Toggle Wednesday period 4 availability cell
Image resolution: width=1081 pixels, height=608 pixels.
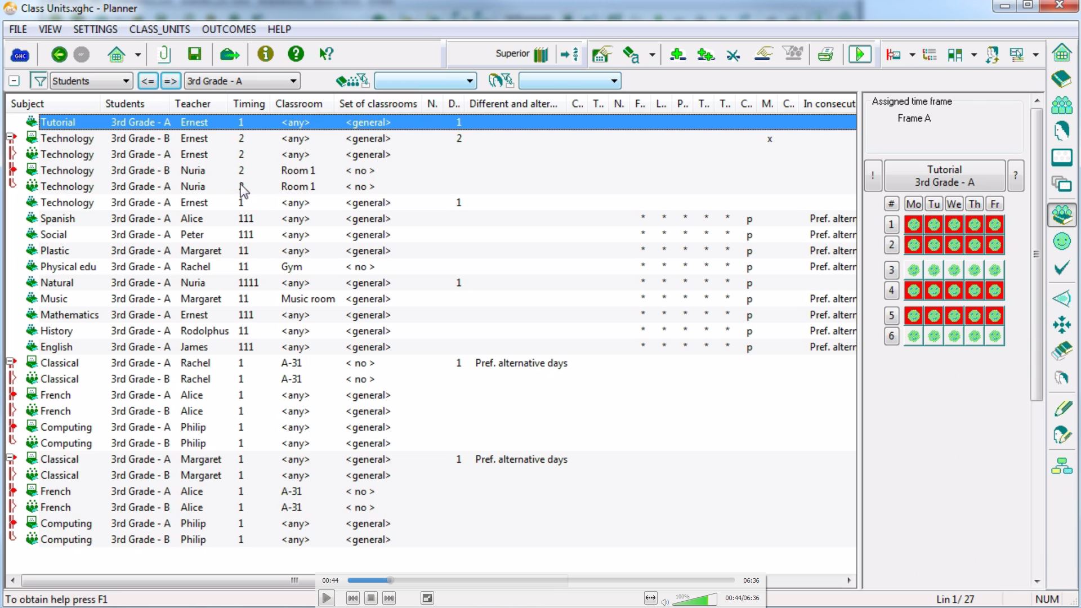pos(954,290)
